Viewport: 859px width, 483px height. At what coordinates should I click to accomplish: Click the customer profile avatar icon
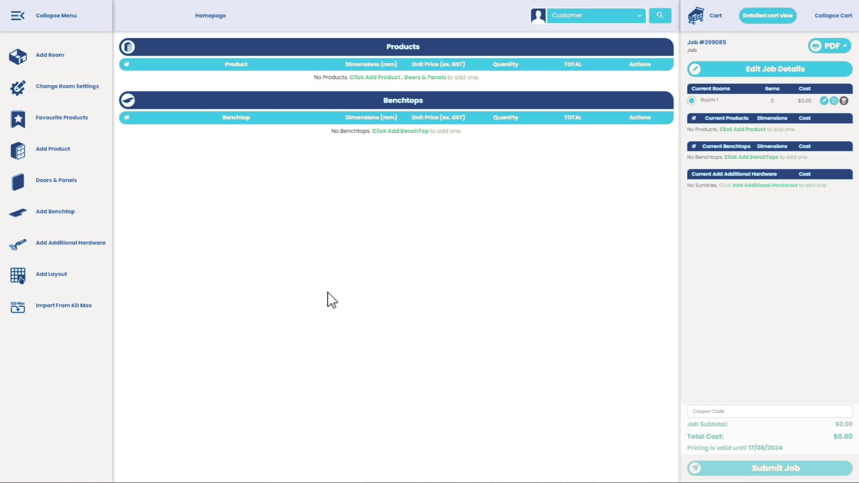click(538, 16)
